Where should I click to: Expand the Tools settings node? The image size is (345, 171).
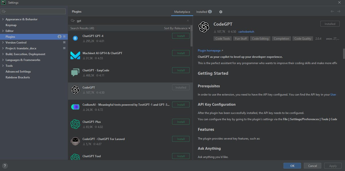tap(3, 66)
